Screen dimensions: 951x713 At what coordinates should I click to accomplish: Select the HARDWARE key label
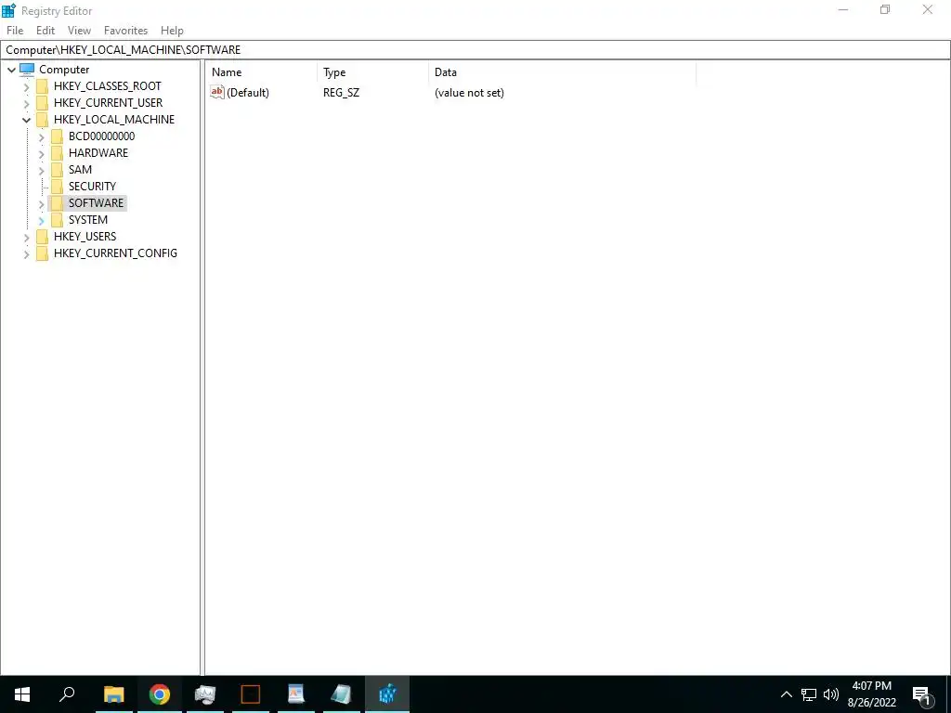(98, 153)
